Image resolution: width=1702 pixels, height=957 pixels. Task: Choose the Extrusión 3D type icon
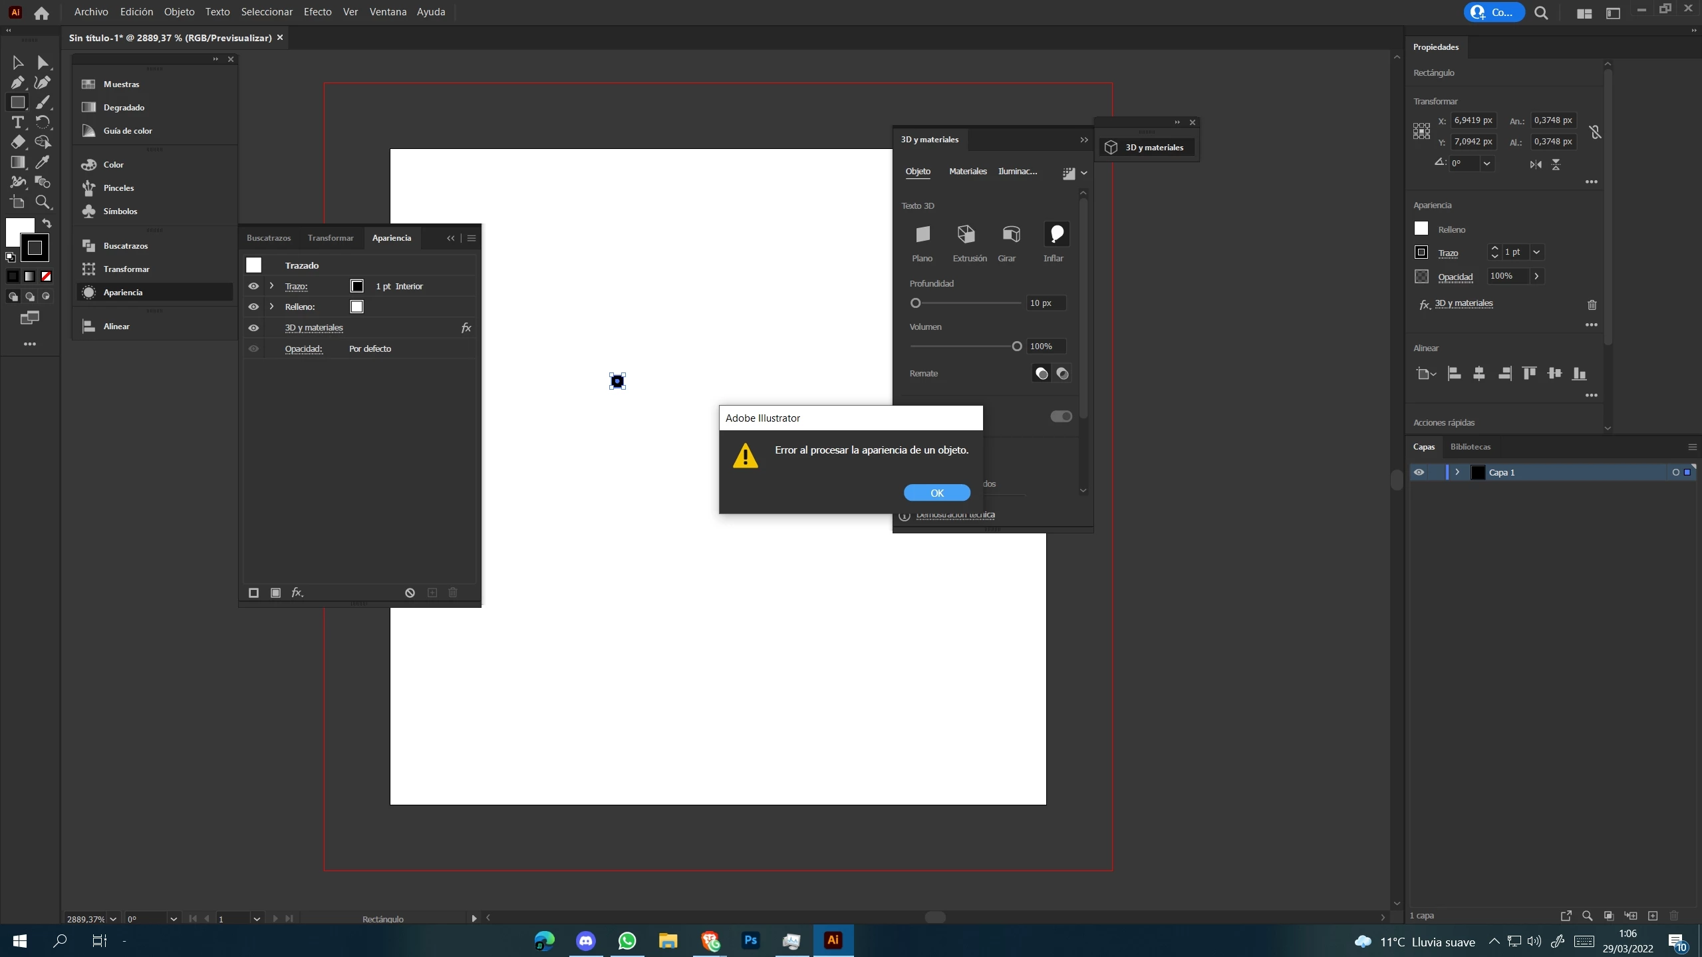[x=966, y=234]
